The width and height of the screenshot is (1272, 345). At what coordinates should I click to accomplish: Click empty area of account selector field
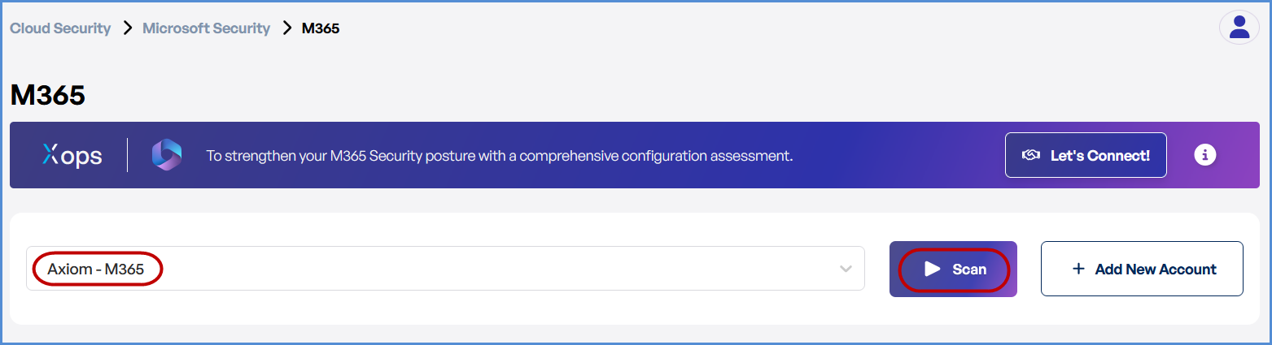[x=488, y=269]
